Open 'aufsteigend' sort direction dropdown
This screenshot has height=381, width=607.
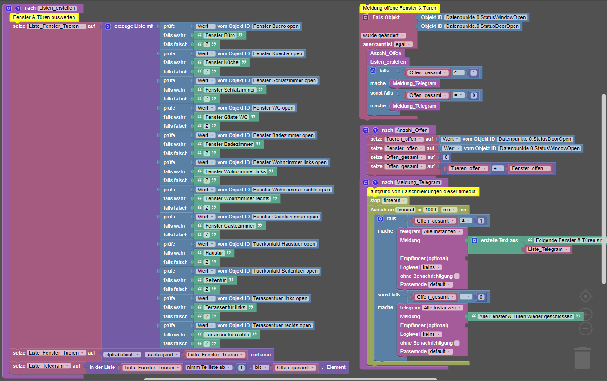[162, 355]
